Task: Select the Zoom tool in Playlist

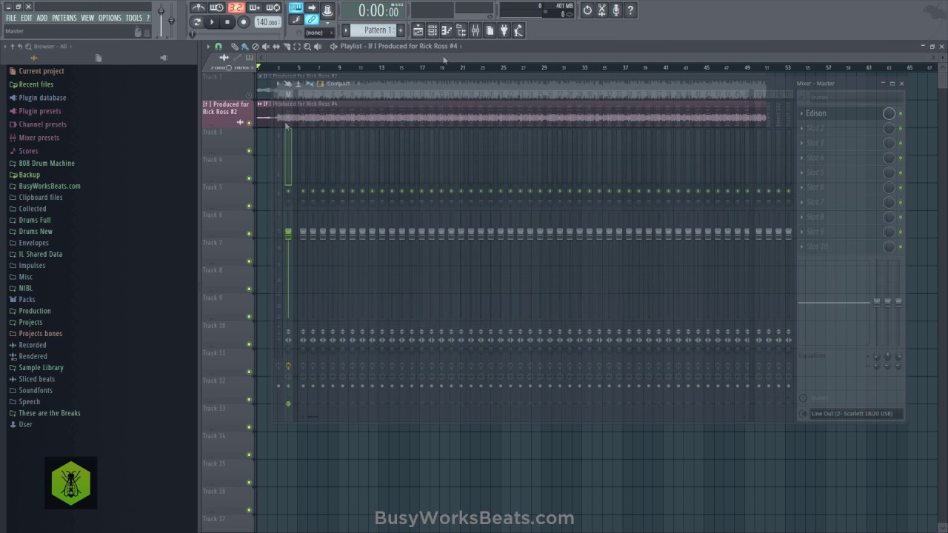Action: point(307,46)
